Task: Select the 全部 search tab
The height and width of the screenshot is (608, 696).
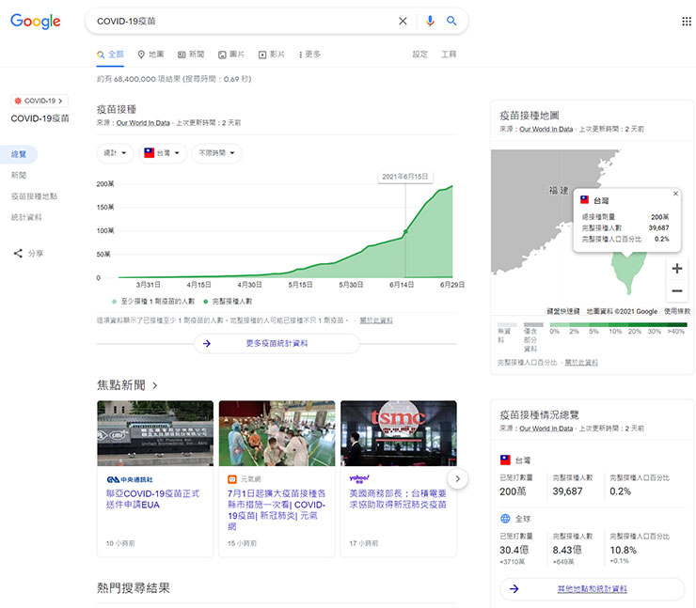Action: 110,55
